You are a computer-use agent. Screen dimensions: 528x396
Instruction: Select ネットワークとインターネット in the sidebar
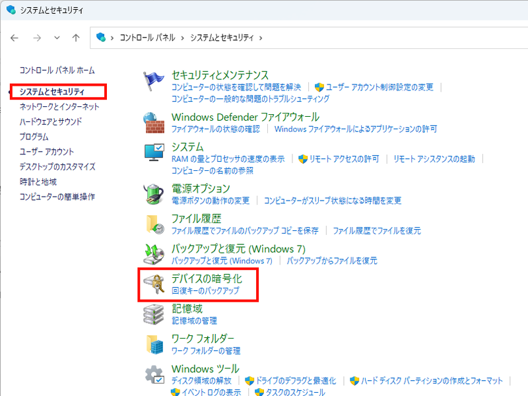point(59,107)
